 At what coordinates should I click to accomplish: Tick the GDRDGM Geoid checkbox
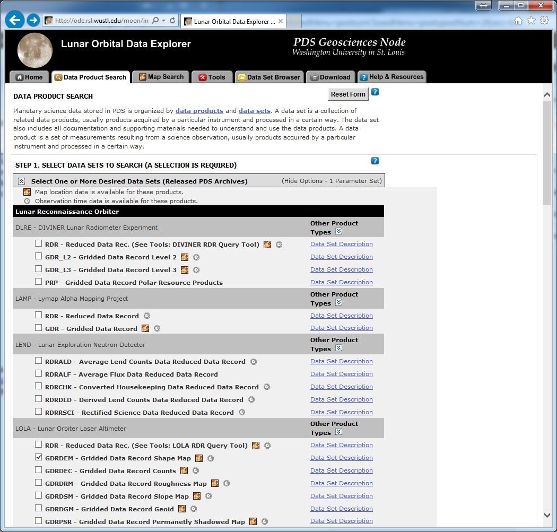tap(38, 508)
